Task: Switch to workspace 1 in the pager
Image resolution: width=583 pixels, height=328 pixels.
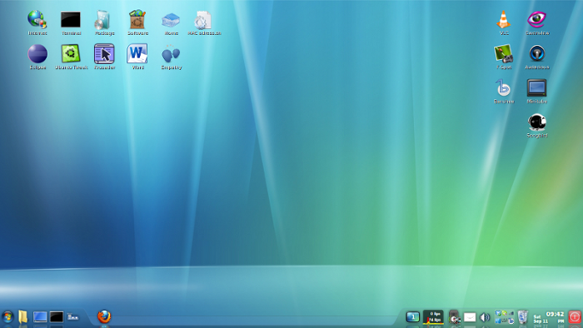Action: 413,317
